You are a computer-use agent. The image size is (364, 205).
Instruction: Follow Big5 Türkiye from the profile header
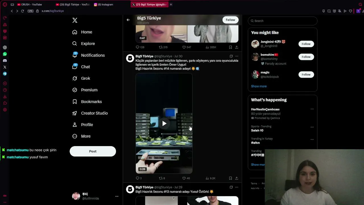pyautogui.click(x=230, y=20)
